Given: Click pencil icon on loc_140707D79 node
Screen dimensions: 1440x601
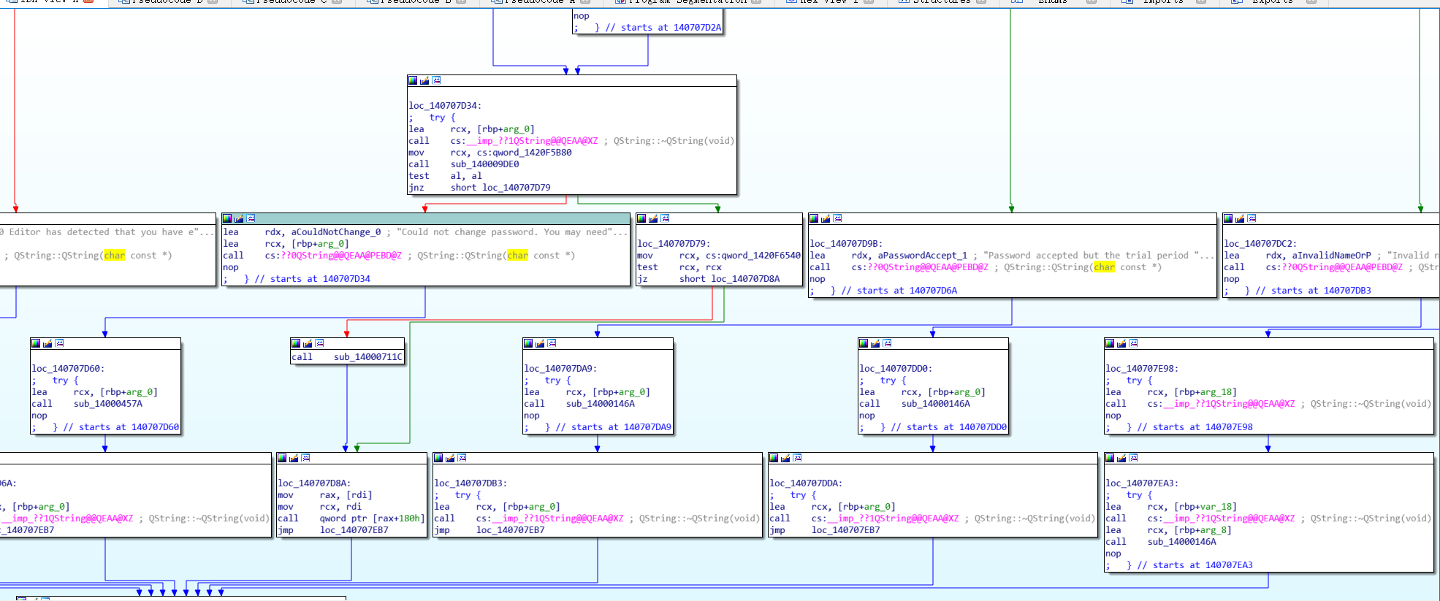Looking at the screenshot, I should coord(653,218).
